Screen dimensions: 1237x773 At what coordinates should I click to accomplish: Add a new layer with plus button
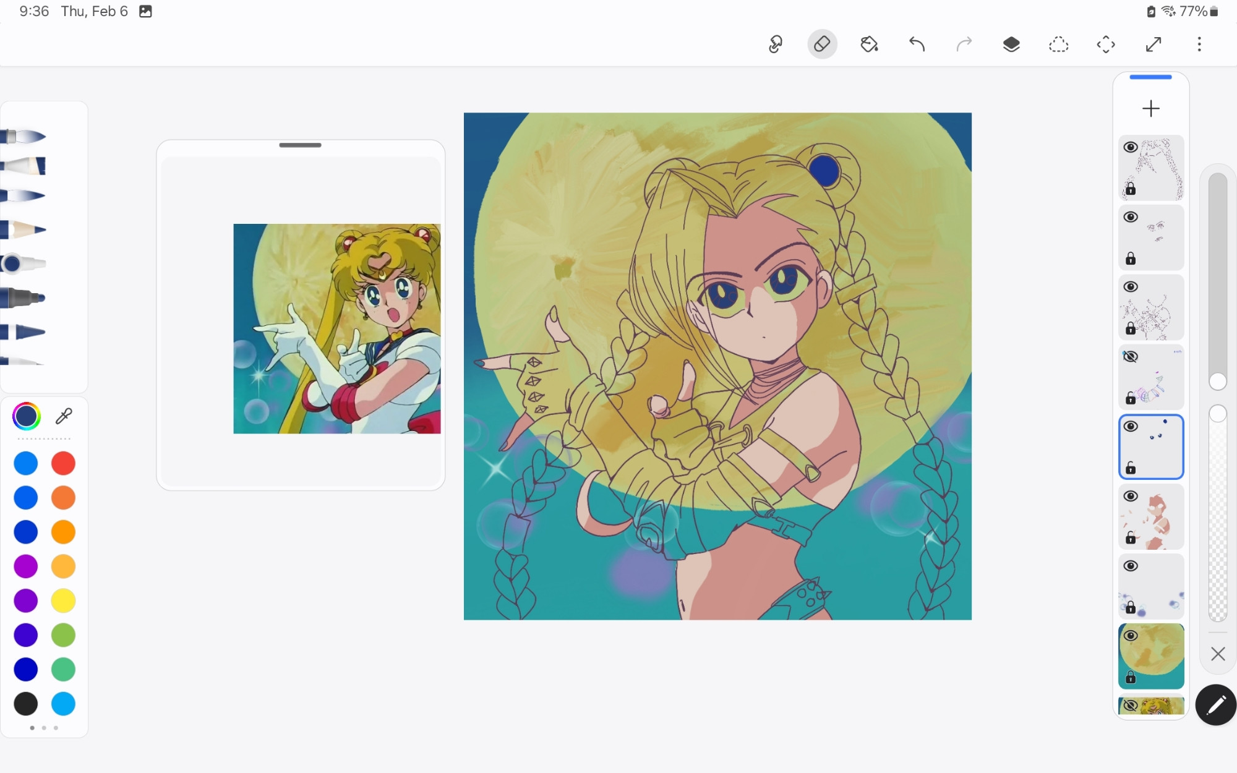click(1151, 109)
